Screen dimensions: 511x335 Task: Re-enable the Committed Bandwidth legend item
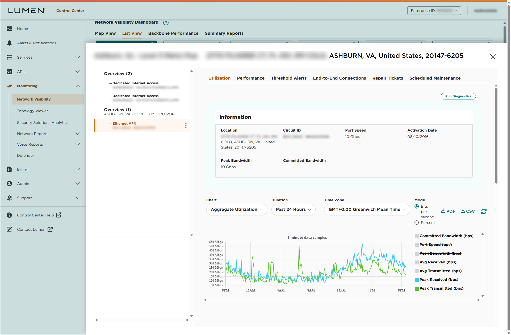click(x=445, y=236)
